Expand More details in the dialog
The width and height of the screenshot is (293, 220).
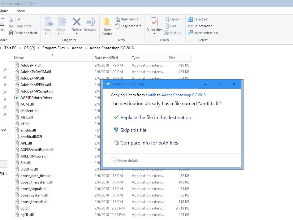pyautogui.click(x=124, y=160)
